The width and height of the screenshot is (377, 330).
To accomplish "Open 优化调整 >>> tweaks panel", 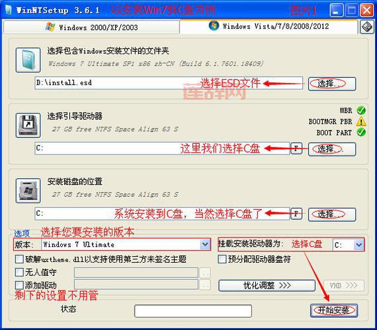I will click(x=267, y=286).
